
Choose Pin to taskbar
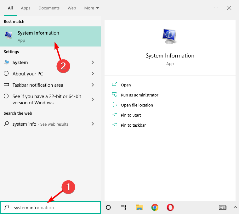coord(133,125)
